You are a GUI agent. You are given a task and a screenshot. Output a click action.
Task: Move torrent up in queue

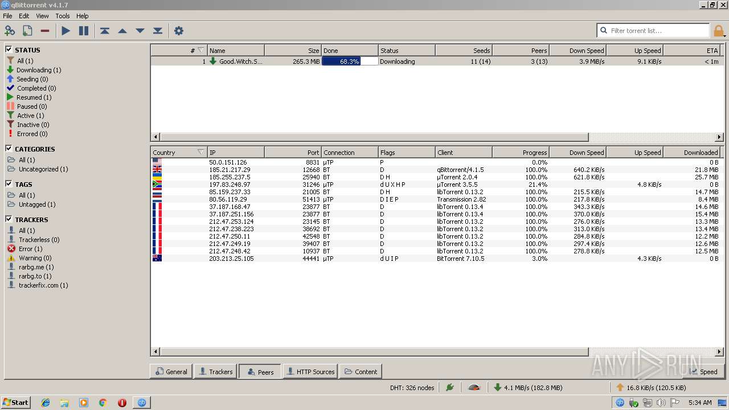122,31
